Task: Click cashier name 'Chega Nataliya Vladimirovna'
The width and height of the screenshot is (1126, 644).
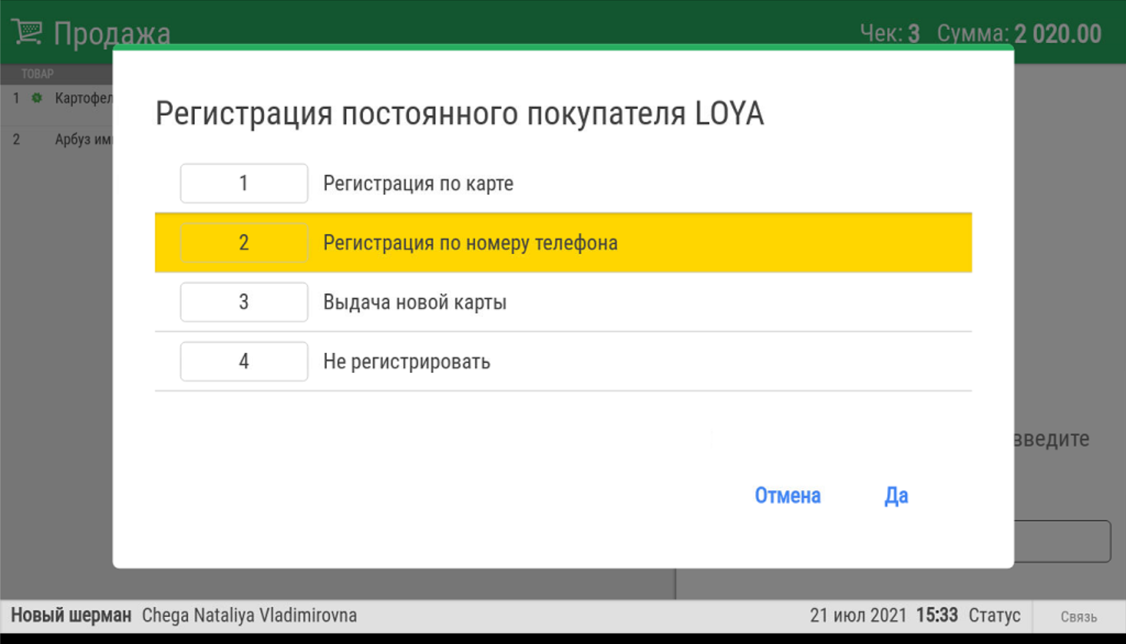Action: 249,615
